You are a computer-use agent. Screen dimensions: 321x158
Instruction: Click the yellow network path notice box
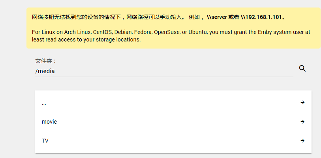click(173, 28)
